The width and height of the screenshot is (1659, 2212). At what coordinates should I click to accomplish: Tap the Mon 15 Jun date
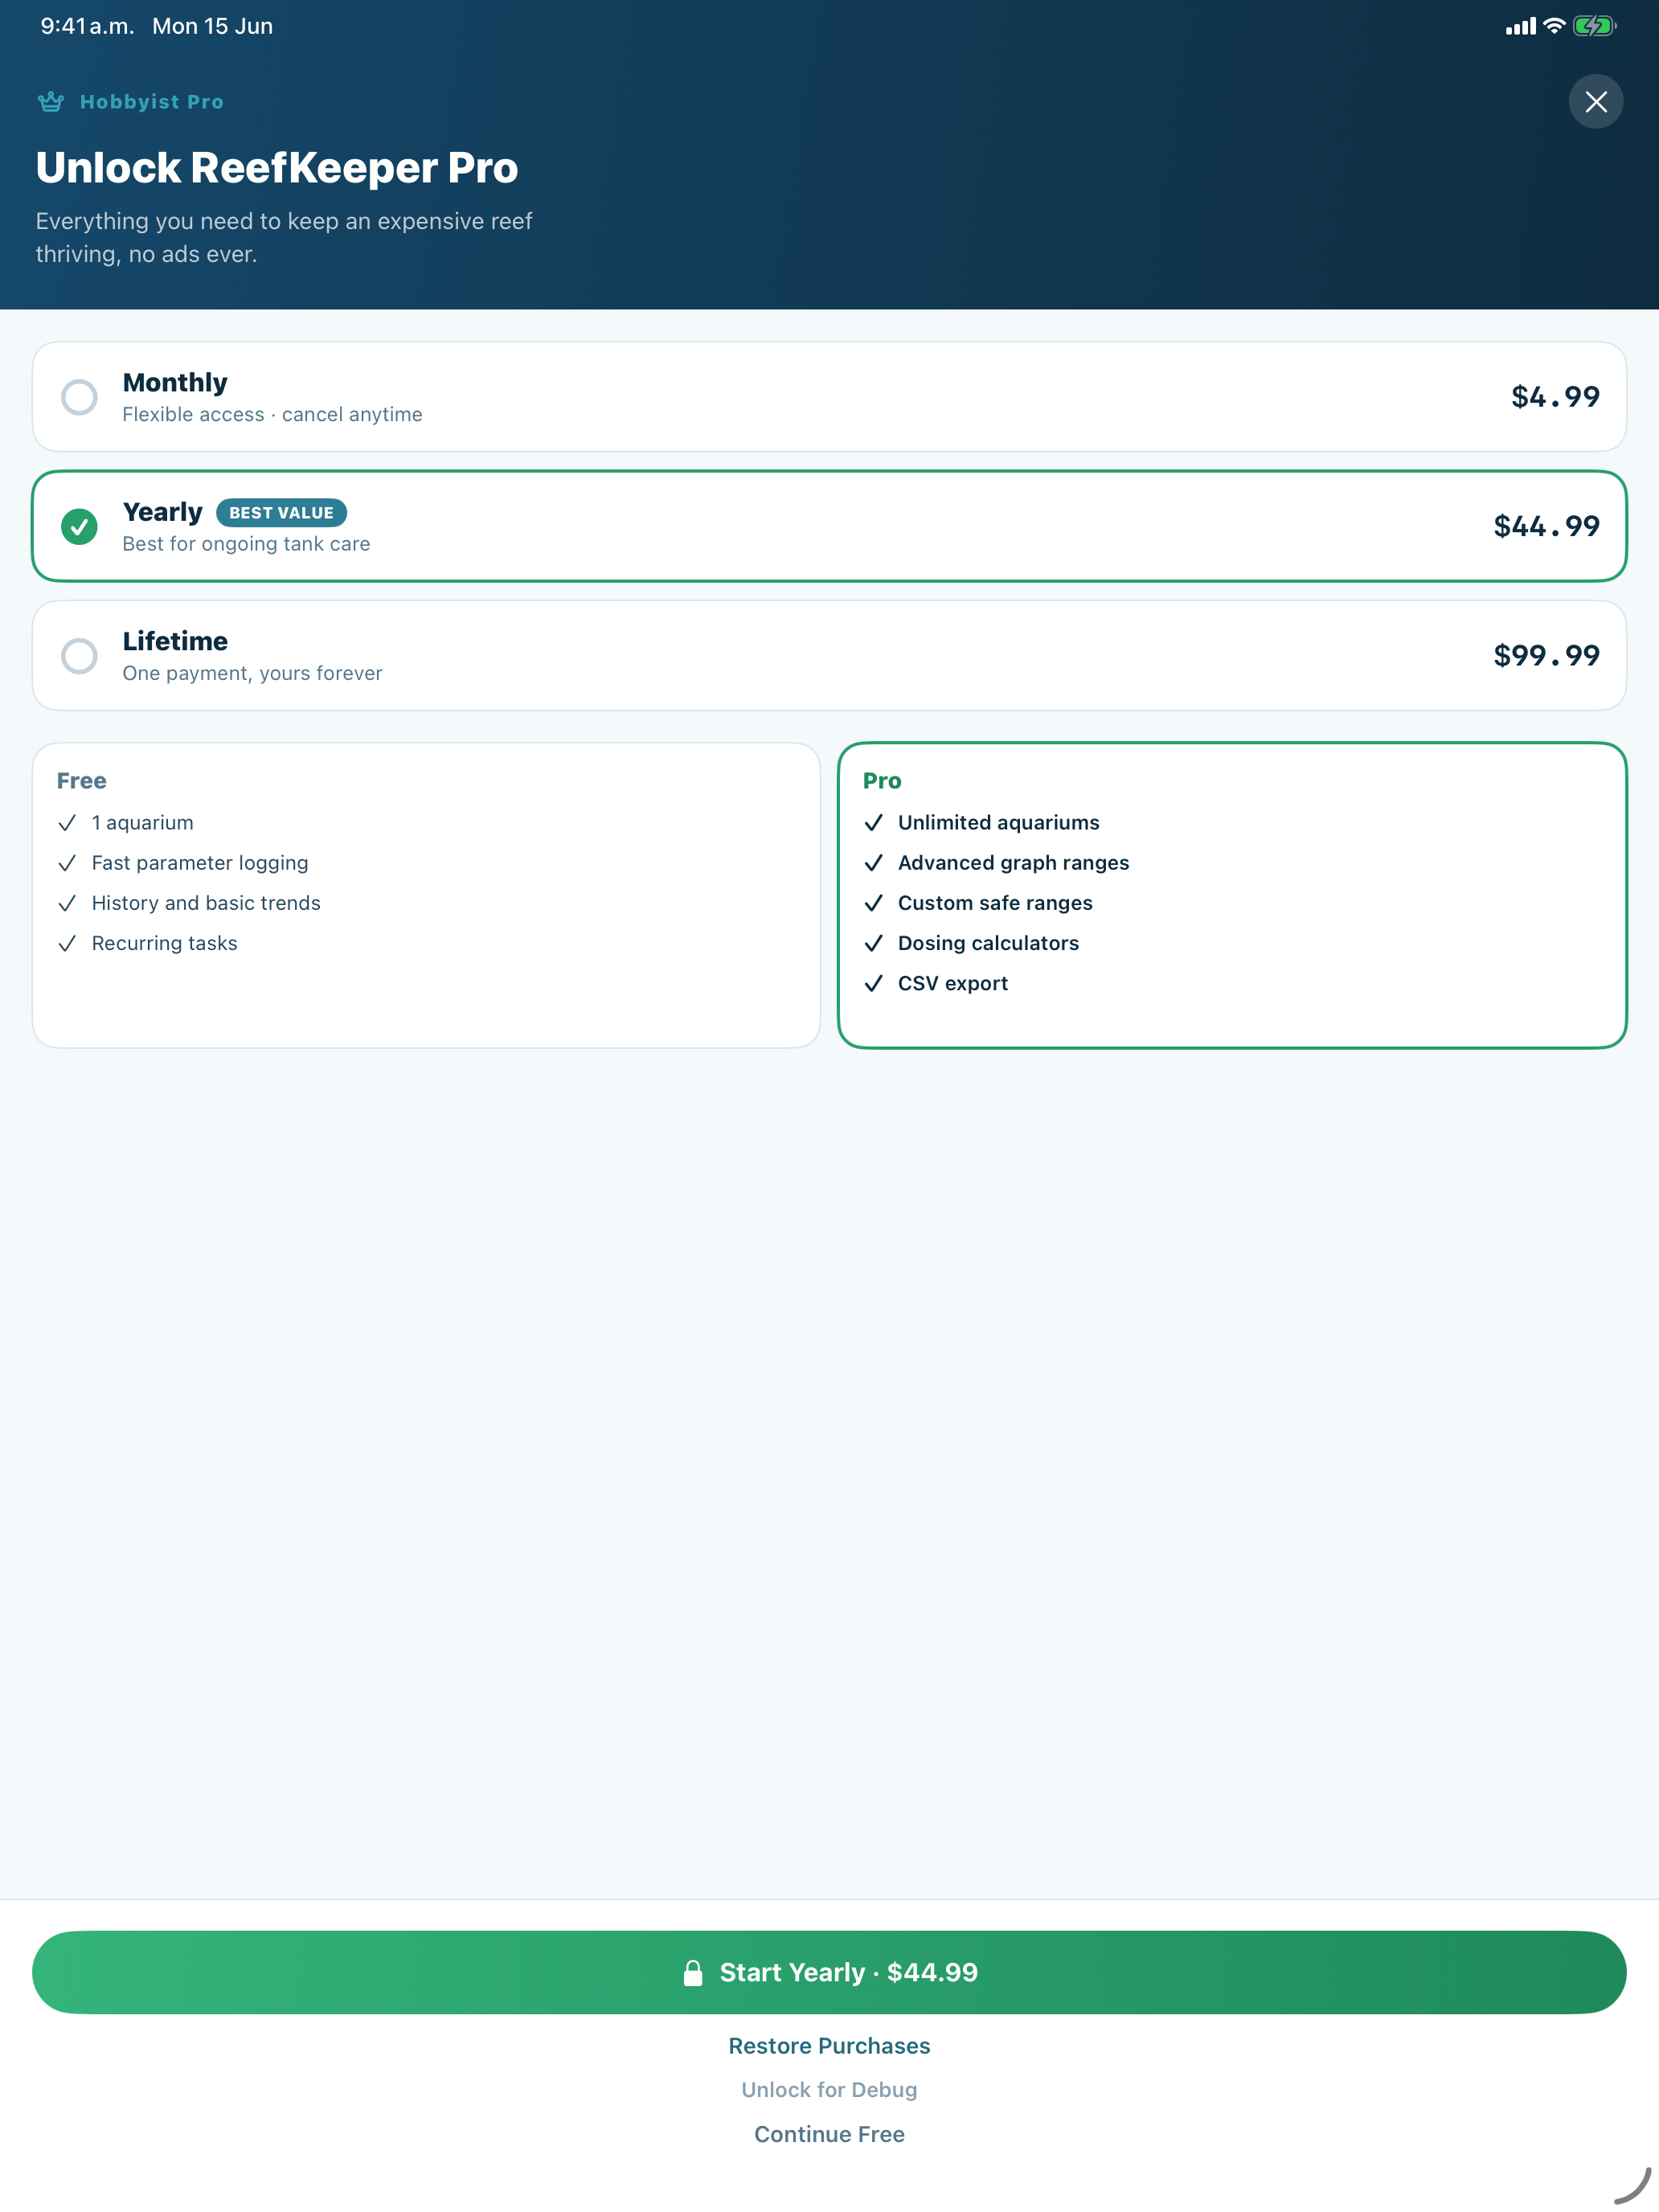point(212,26)
